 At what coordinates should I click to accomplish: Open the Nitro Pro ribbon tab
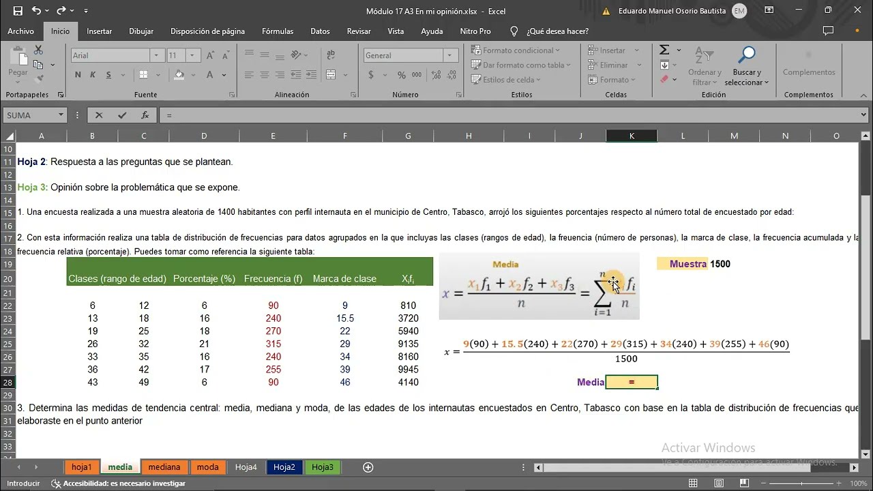tap(475, 31)
